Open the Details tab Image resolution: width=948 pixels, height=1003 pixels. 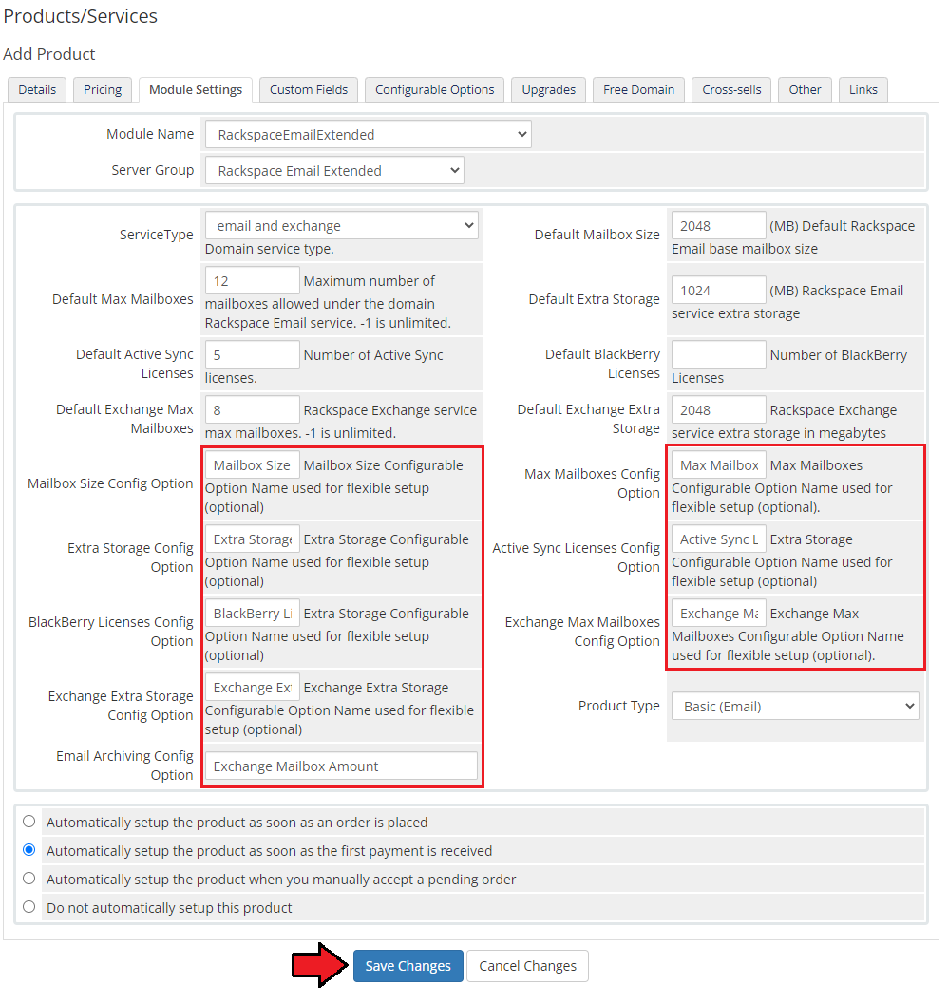click(37, 89)
